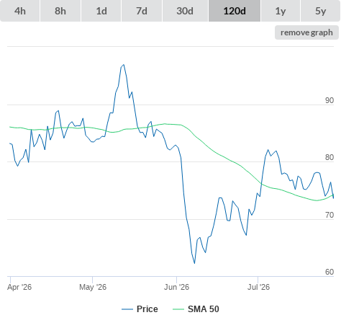The width and height of the screenshot is (341, 328).
Task: Click the active 120d tab
Action: click(x=235, y=11)
